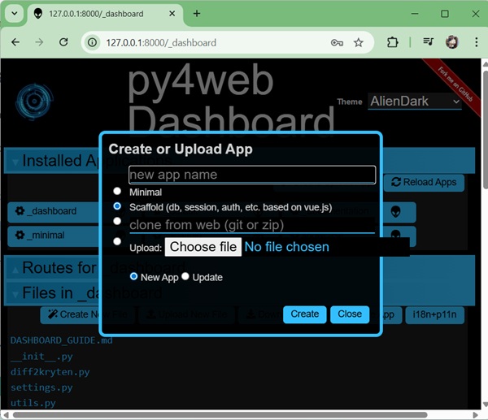Open the Choose file picker
Viewport: 488px width, 420px height.
[x=203, y=247]
